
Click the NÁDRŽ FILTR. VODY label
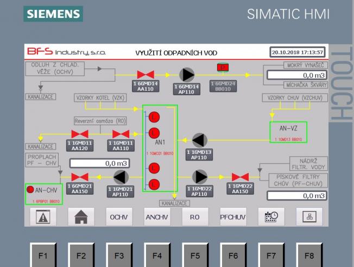(x=308, y=164)
